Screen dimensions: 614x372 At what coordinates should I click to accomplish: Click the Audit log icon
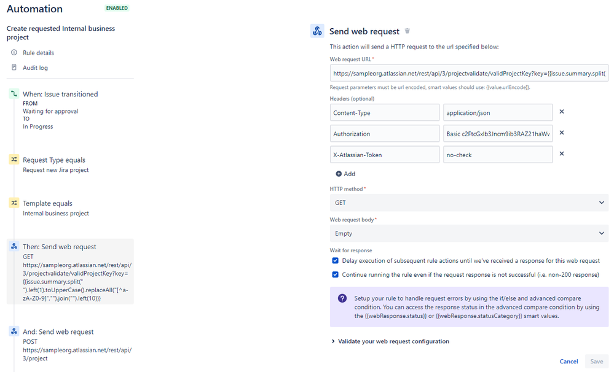[14, 68]
